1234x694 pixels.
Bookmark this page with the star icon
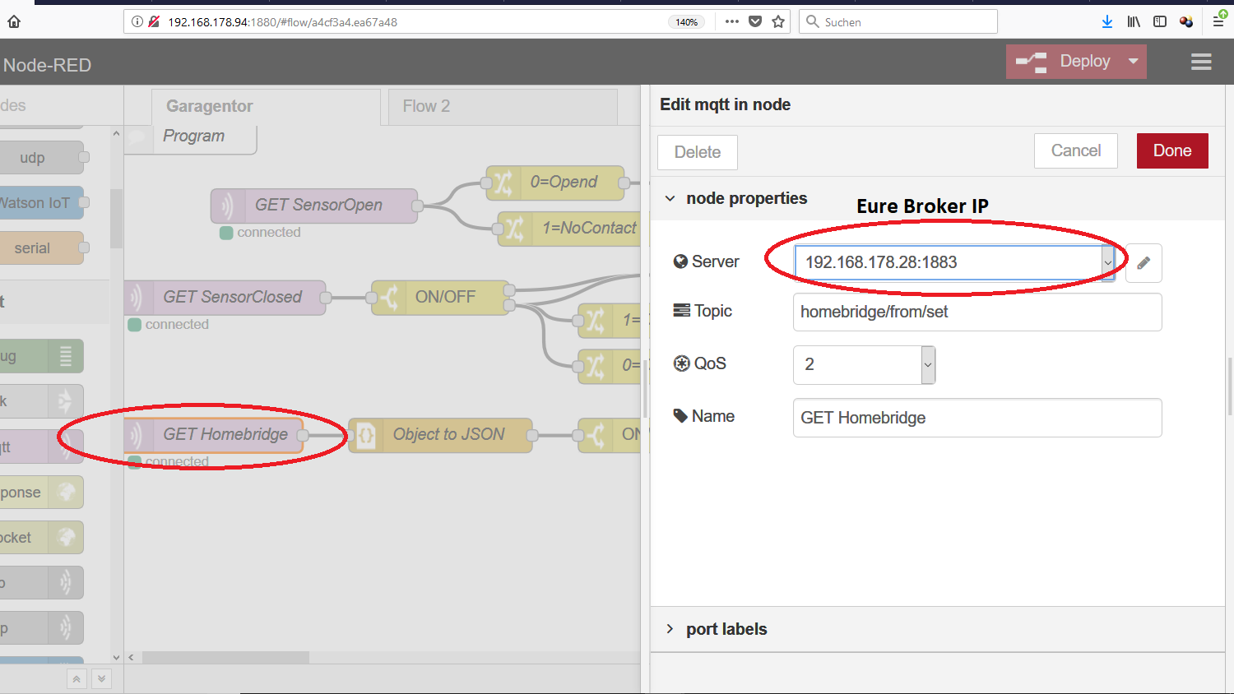(x=778, y=22)
